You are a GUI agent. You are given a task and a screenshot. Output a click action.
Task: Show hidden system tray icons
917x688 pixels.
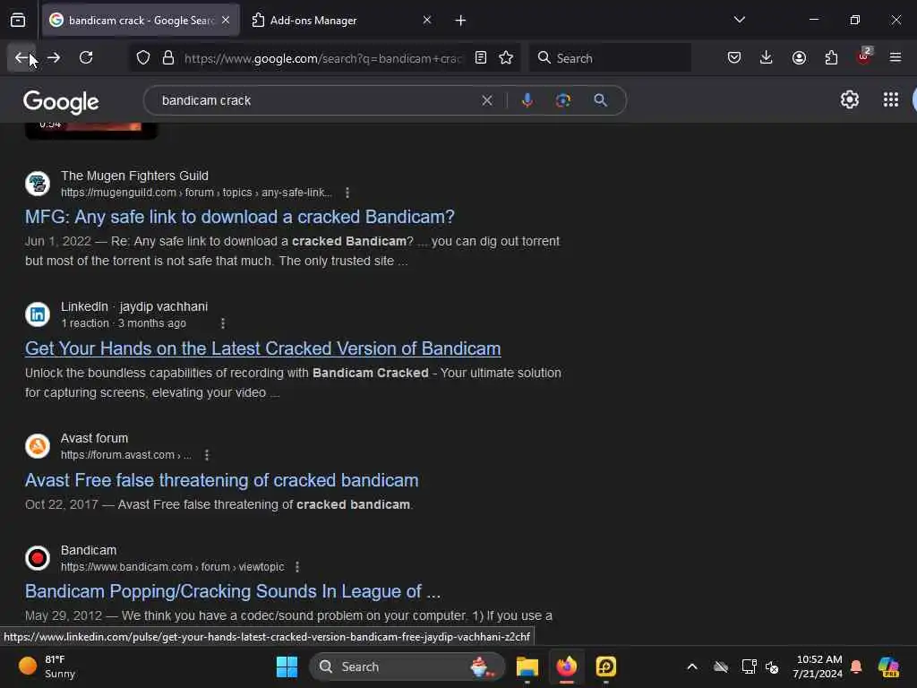(692, 666)
